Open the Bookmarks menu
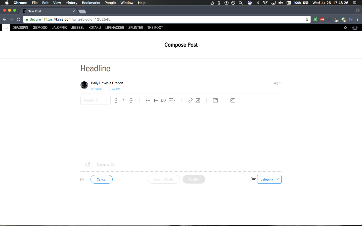This screenshot has height=226, width=362. [91, 3]
